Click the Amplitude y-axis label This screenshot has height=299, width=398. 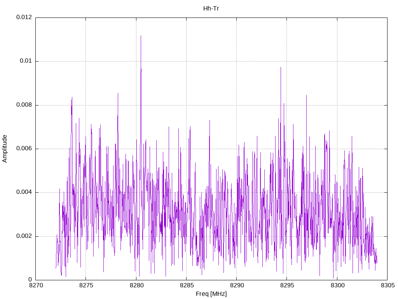[5, 149]
